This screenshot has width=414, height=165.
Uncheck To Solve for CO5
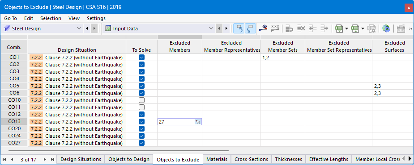point(141,86)
